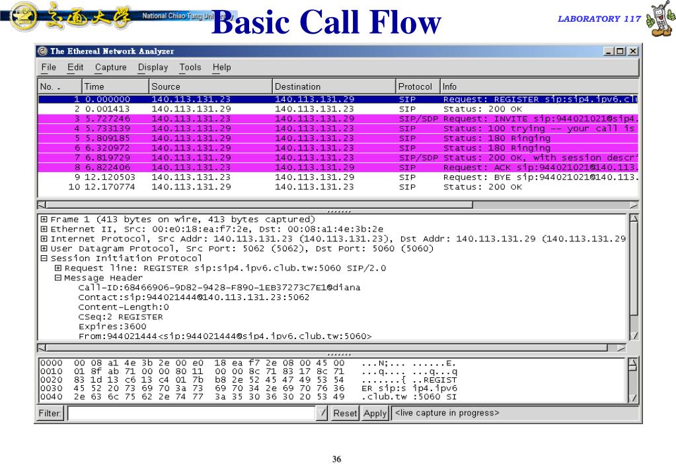The height and width of the screenshot is (467, 676).
Task: Click protocol tree vertical scrollbar up arrow
Action: click(634, 218)
